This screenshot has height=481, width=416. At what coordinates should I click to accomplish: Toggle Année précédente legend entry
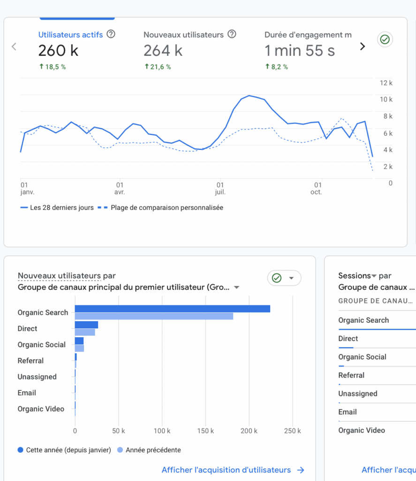click(152, 450)
